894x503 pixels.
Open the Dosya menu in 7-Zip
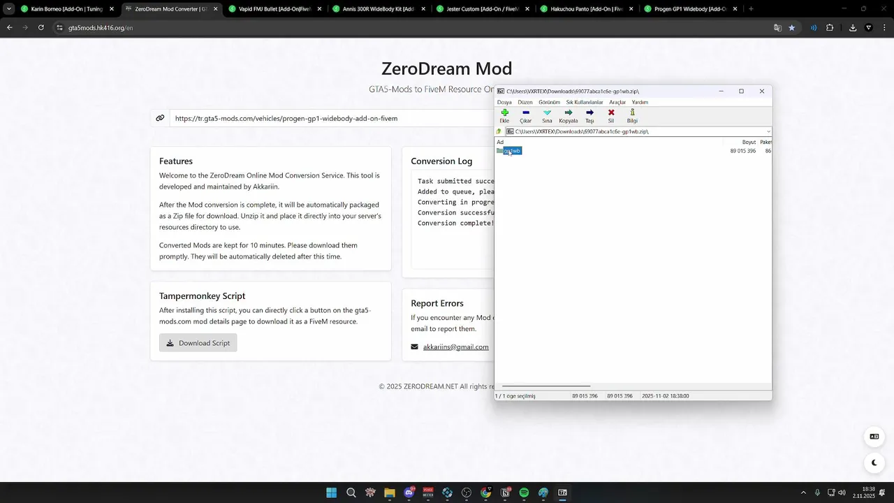click(x=504, y=102)
